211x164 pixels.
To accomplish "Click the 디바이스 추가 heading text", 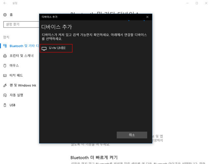I will 57,27.
